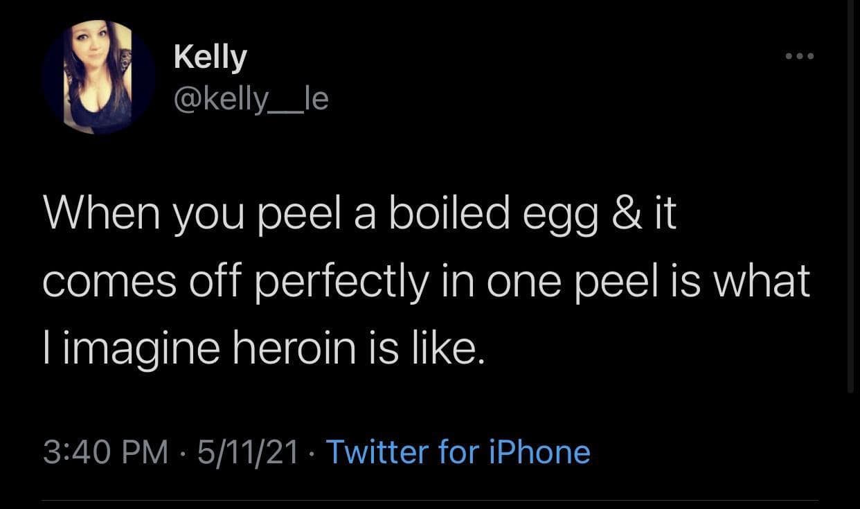The height and width of the screenshot is (509, 860).
Task: Click the display name Kelly
Action: [x=210, y=55]
